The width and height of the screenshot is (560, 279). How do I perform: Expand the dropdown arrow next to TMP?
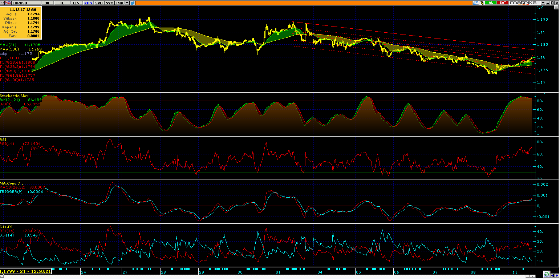point(127,3)
